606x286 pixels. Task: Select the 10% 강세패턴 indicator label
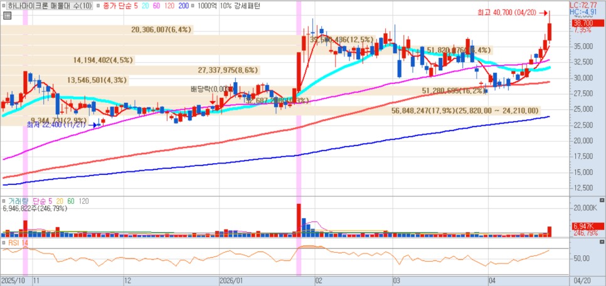click(x=240, y=6)
